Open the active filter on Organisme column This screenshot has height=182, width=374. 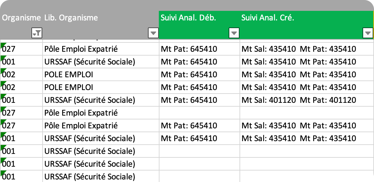click(x=37, y=33)
